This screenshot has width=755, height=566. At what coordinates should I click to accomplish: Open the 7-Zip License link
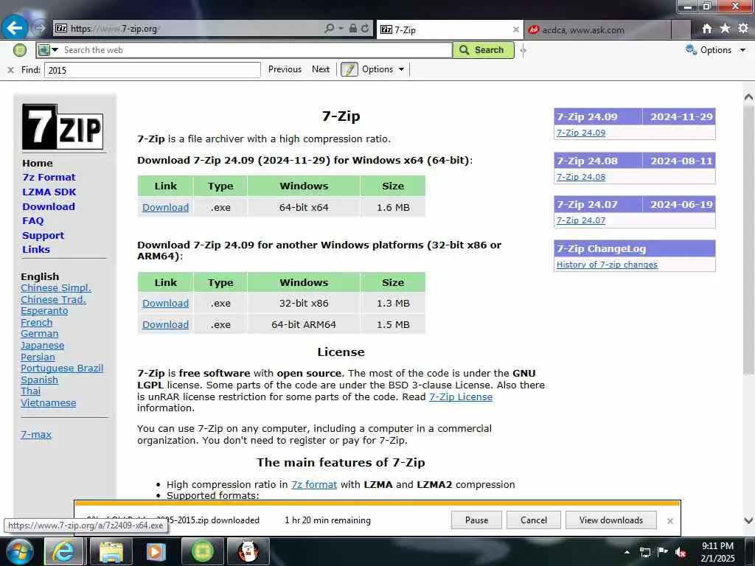tap(461, 397)
